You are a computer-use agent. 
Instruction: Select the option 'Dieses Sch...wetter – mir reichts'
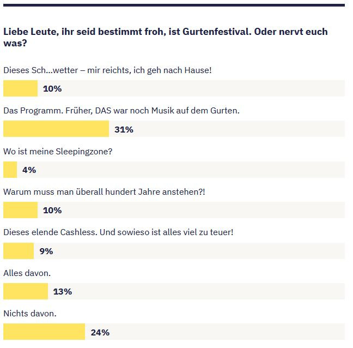pyautogui.click(x=107, y=70)
